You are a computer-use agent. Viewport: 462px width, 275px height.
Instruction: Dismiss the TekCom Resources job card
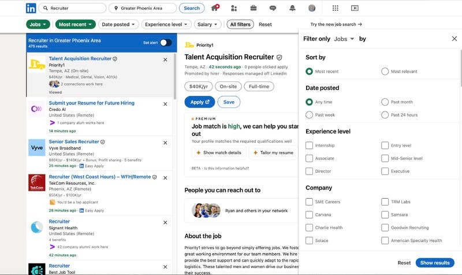click(165, 178)
